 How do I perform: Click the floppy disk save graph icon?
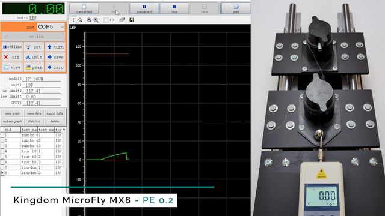point(132,20)
